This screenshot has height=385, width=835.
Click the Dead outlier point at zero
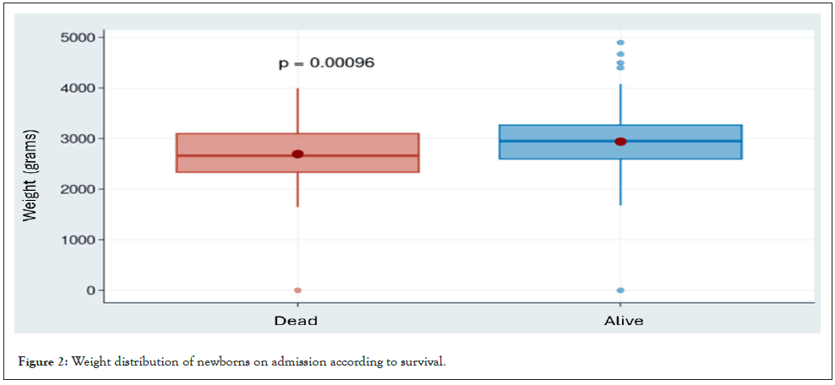point(297,290)
